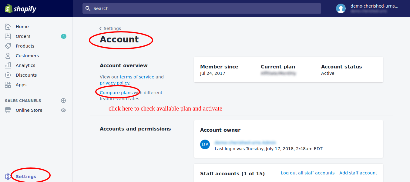This screenshot has height=182, width=410.
Task: Click the Online Store storefront icon
Action: pos(8,110)
